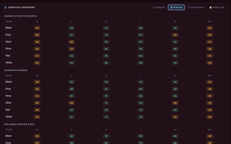
Task: Click the Adaptive Inventory title text
Action: tap(22, 7)
